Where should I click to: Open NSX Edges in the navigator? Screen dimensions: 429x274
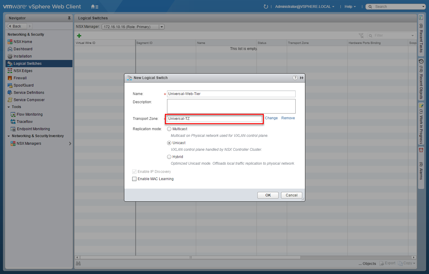pos(23,71)
